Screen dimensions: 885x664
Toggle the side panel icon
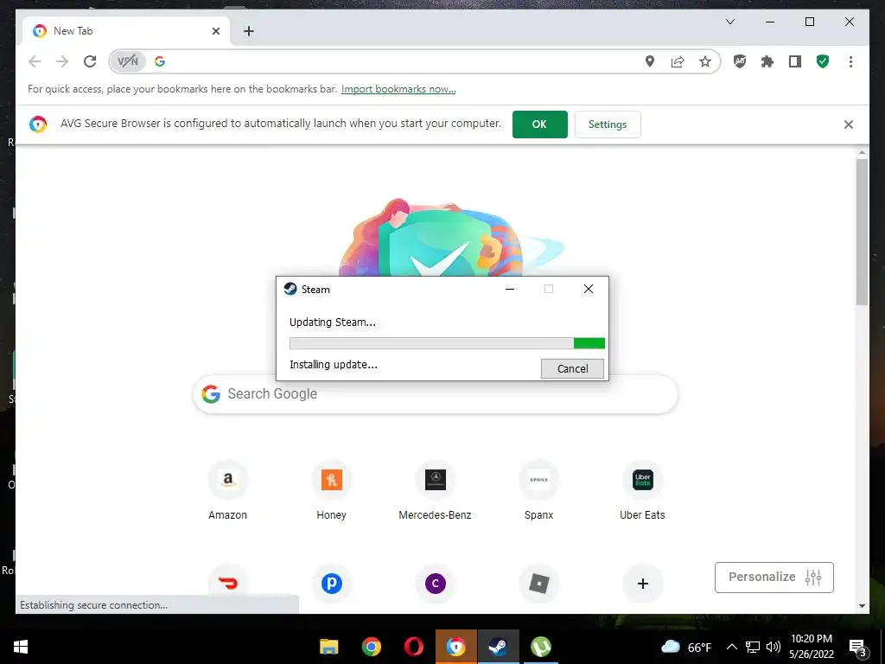tap(795, 61)
